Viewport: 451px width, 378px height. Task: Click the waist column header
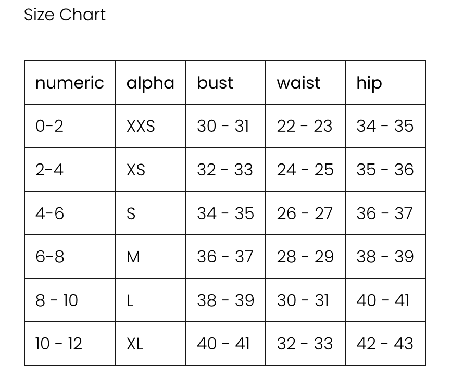click(298, 83)
